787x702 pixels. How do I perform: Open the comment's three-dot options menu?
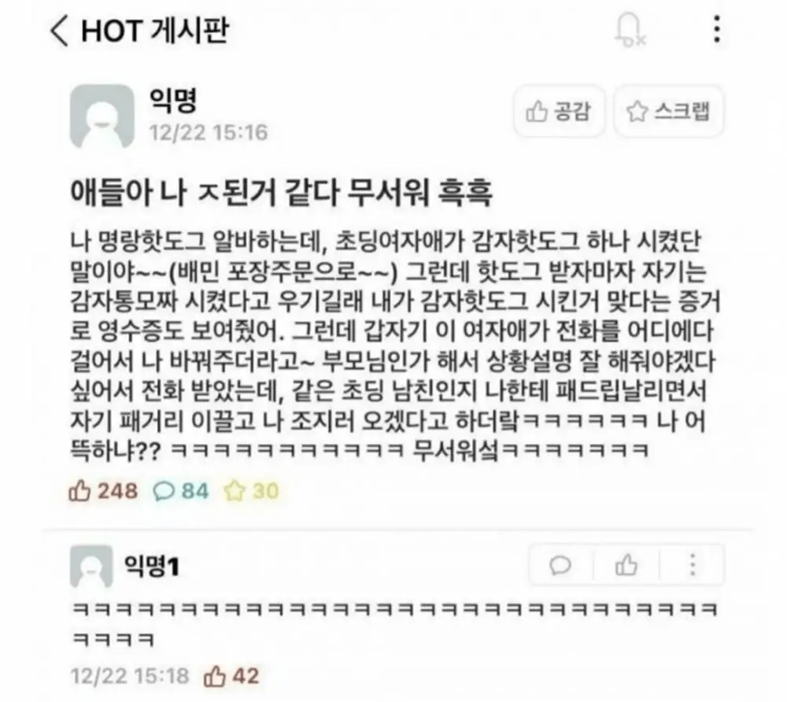point(693,565)
